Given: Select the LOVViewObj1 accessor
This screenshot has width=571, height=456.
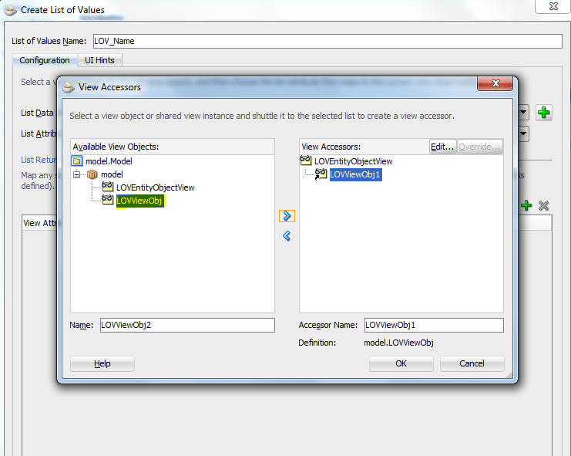Looking at the screenshot, I should click(x=355, y=174).
